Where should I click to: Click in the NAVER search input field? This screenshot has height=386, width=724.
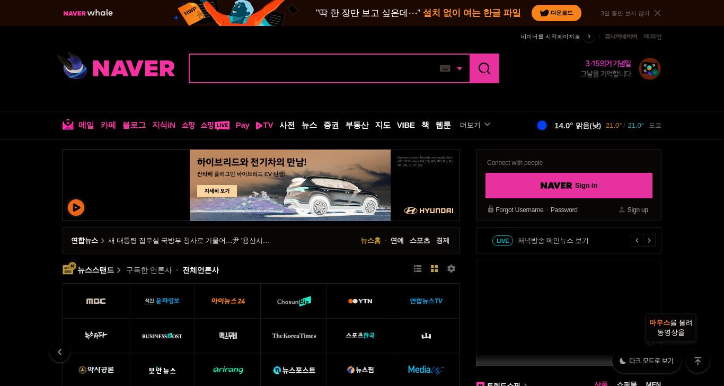tap(314, 68)
